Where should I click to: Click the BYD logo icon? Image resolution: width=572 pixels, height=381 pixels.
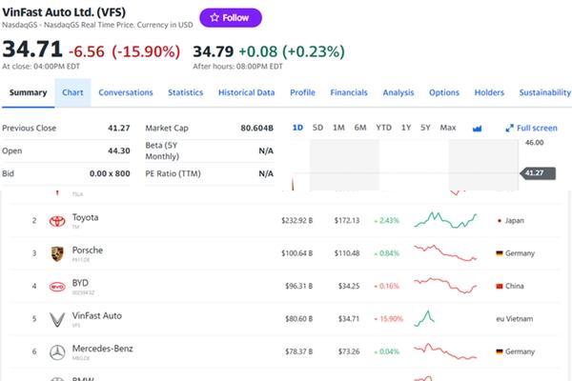(x=56, y=286)
